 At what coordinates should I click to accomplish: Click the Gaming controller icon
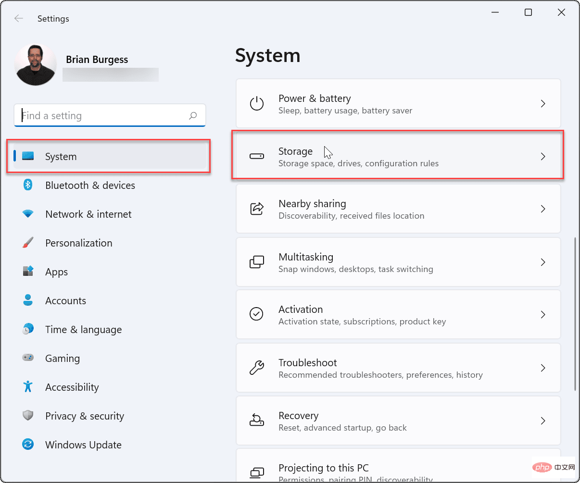pyautogui.click(x=28, y=358)
